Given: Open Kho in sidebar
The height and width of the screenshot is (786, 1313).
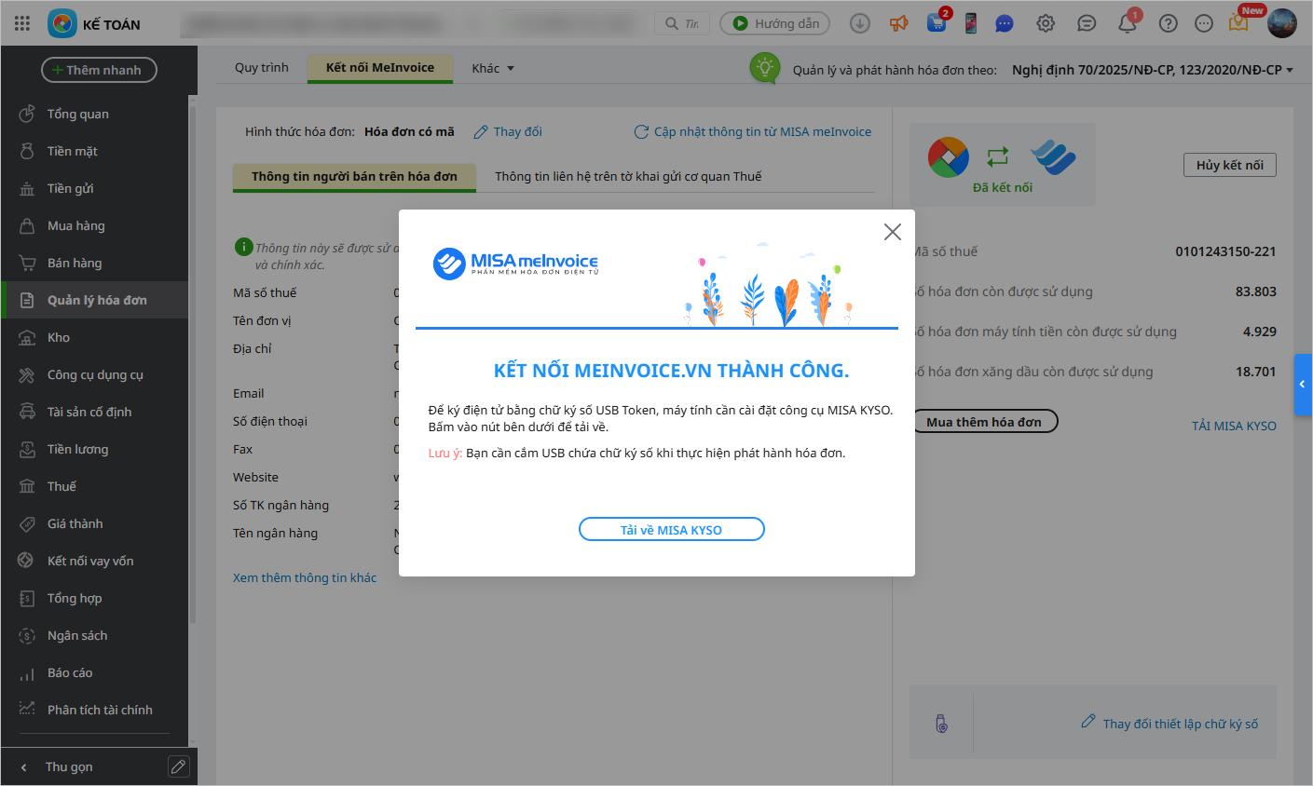Looking at the screenshot, I should pos(94,337).
